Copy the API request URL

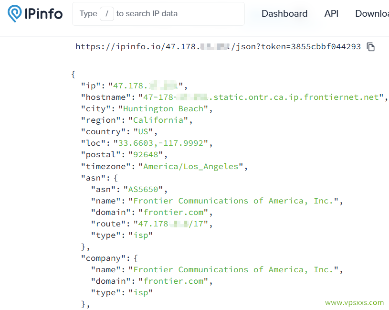(371, 47)
